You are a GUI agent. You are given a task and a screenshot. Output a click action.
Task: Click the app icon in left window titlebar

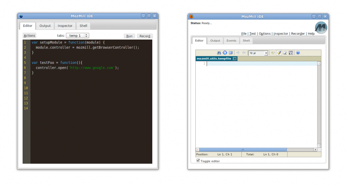tap(21, 16)
